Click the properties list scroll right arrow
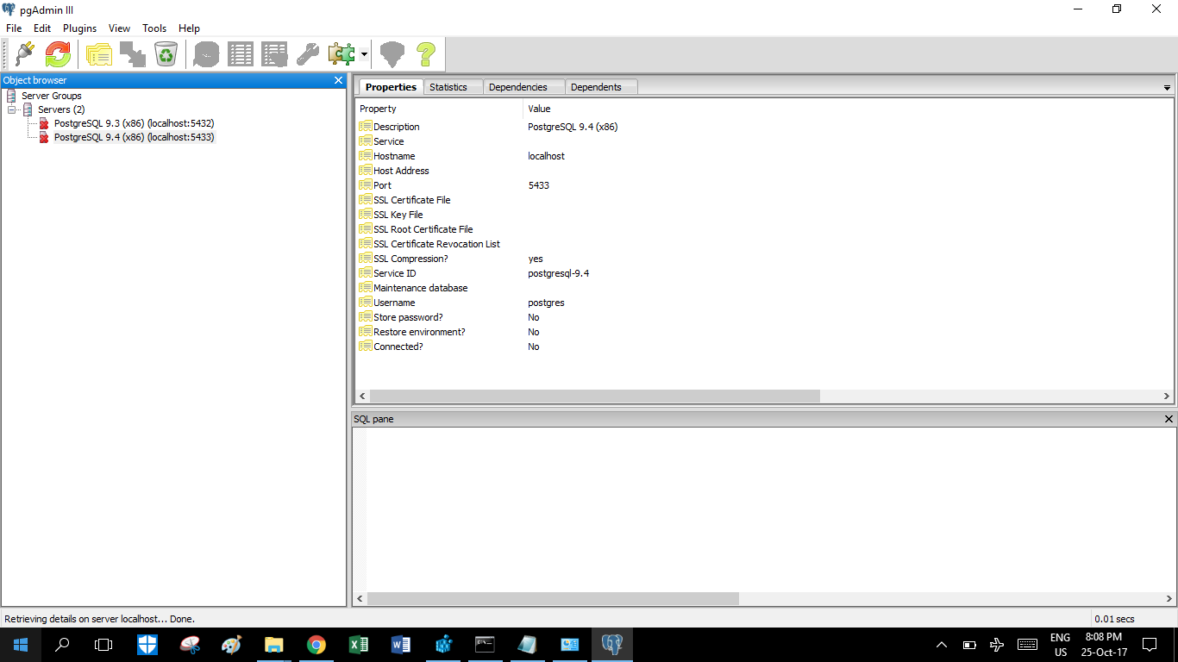The width and height of the screenshot is (1178, 662). (1167, 397)
